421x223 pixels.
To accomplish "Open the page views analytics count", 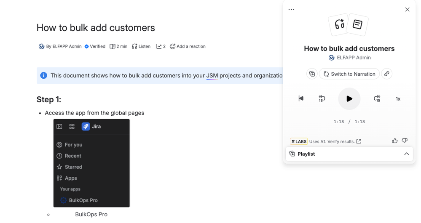I will [161, 46].
